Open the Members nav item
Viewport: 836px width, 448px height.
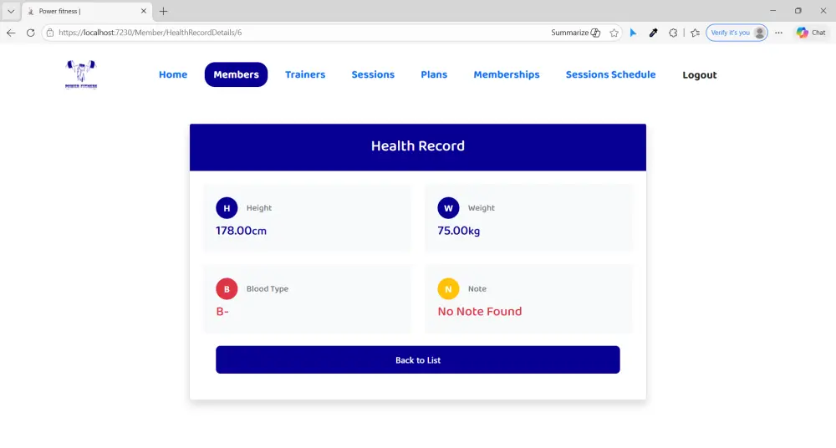coord(237,74)
